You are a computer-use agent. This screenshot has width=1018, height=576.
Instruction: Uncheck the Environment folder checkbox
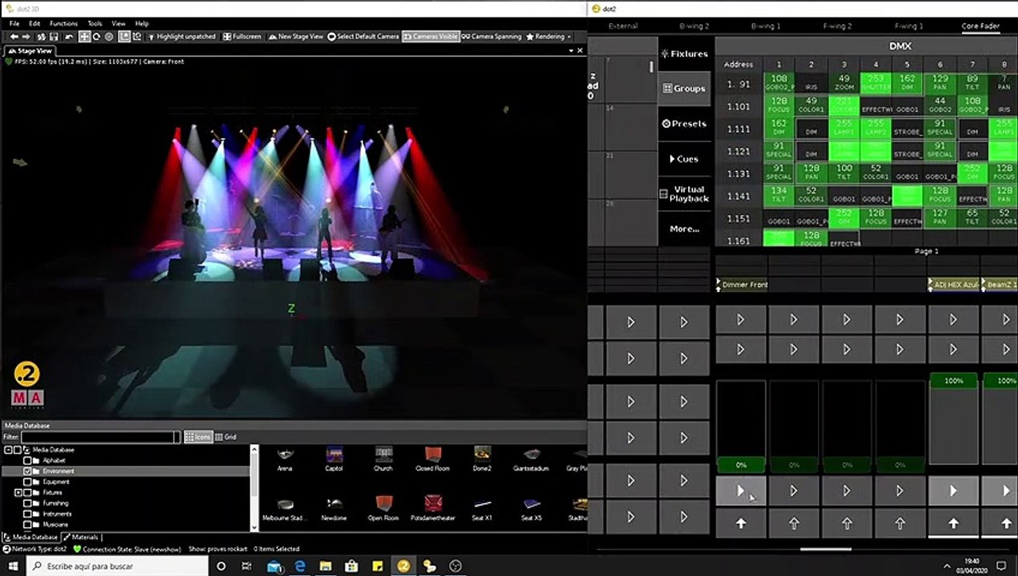28,471
